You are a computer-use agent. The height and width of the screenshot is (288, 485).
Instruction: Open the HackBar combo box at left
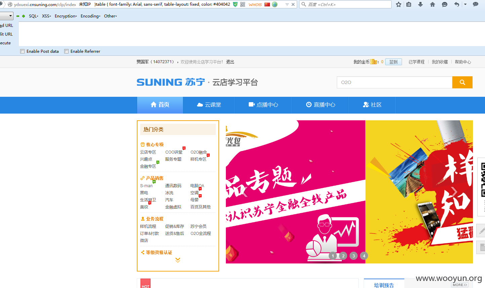tap(6, 16)
